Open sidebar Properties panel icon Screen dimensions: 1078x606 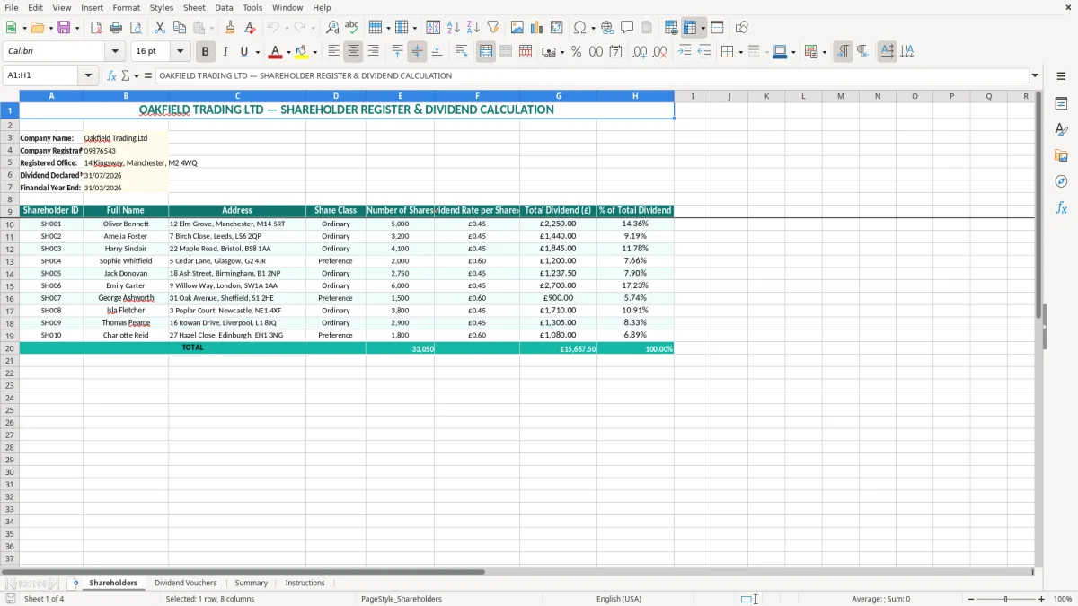pos(1061,104)
